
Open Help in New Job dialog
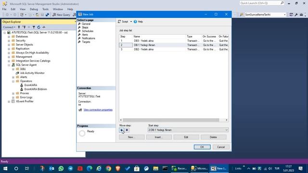(x=138, y=22)
